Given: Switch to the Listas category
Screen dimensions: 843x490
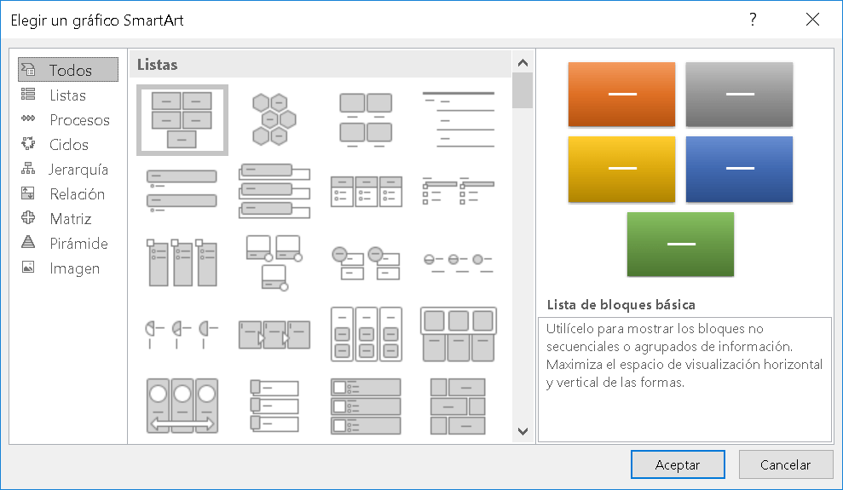Looking at the screenshot, I should click(x=68, y=95).
